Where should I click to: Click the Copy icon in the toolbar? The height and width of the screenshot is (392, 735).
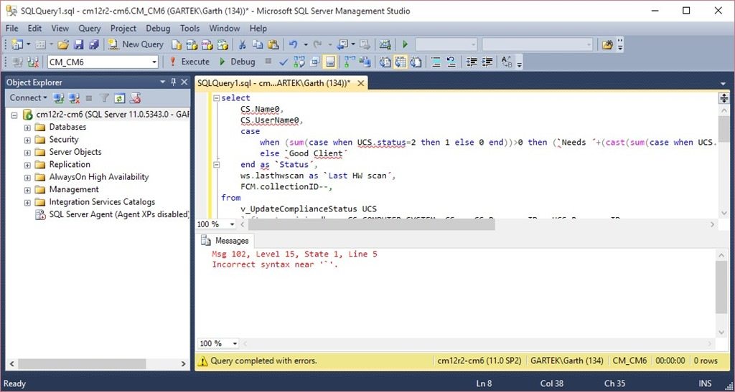[x=258, y=44]
